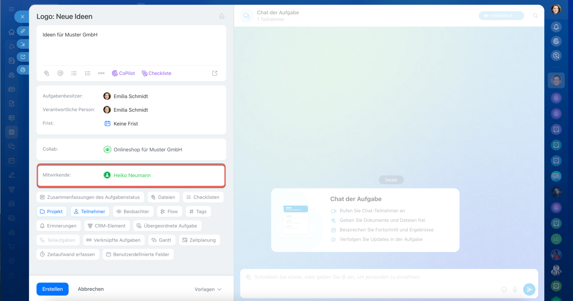Click the chat bubble icon beside 'Chat der Aufgabe'
Image resolution: width=573 pixels, height=301 pixels.
point(246,16)
